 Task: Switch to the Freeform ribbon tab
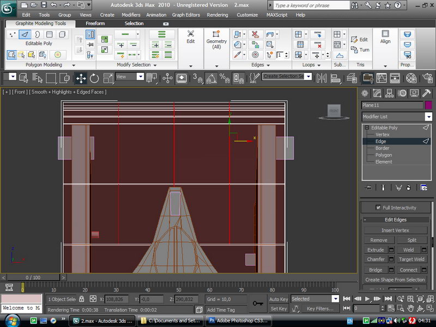tap(95, 23)
